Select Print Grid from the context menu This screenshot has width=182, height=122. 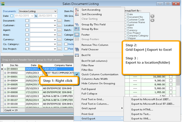(x=88, y=114)
